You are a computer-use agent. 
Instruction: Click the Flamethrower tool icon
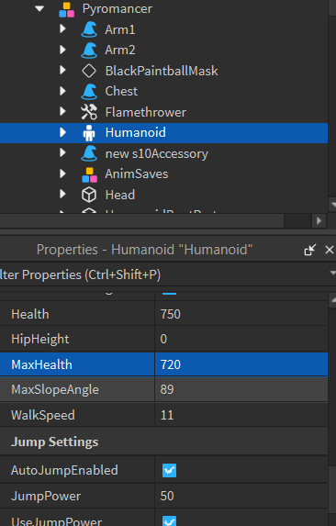[89, 112]
